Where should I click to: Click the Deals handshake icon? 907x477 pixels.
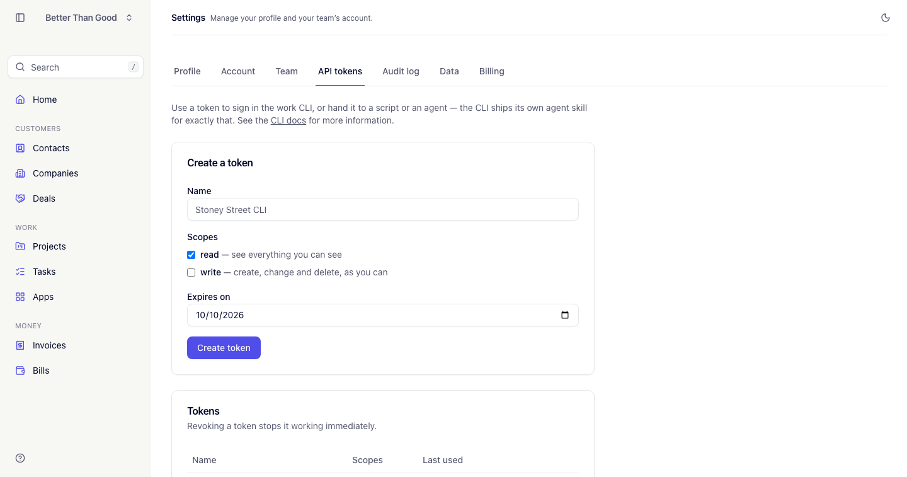point(20,198)
